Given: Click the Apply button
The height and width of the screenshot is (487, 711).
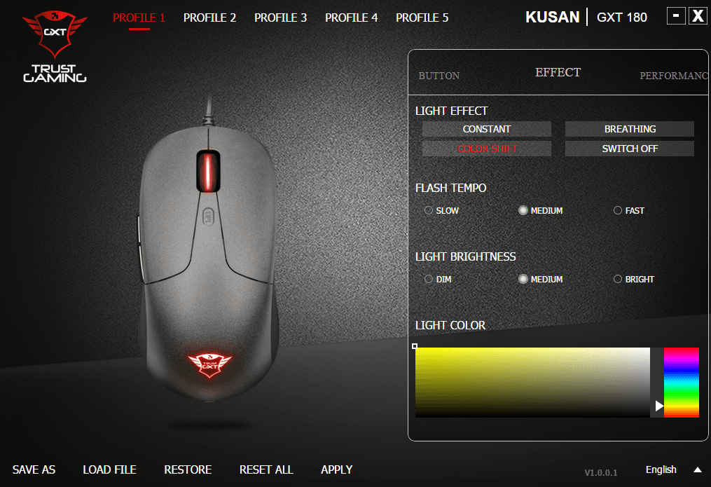Looking at the screenshot, I should point(336,469).
